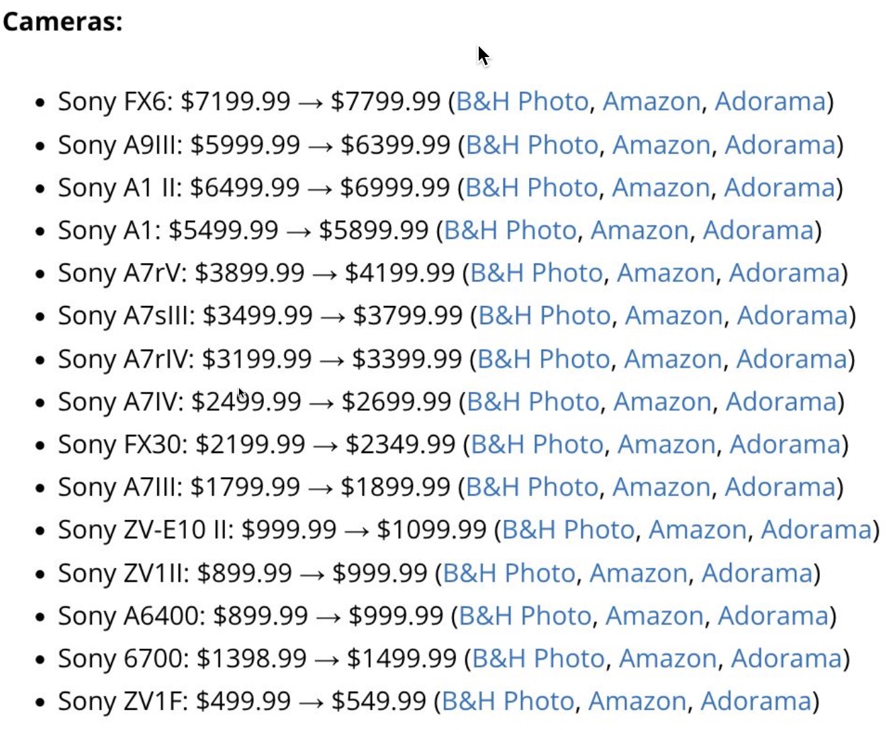This screenshot has width=893, height=730.
Task: Follow B&H Photo link for Sony A7rIV
Action: [x=544, y=359]
